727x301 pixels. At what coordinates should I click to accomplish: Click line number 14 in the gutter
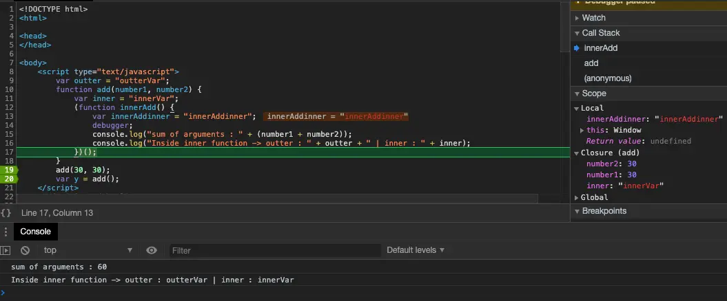coord(8,125)
